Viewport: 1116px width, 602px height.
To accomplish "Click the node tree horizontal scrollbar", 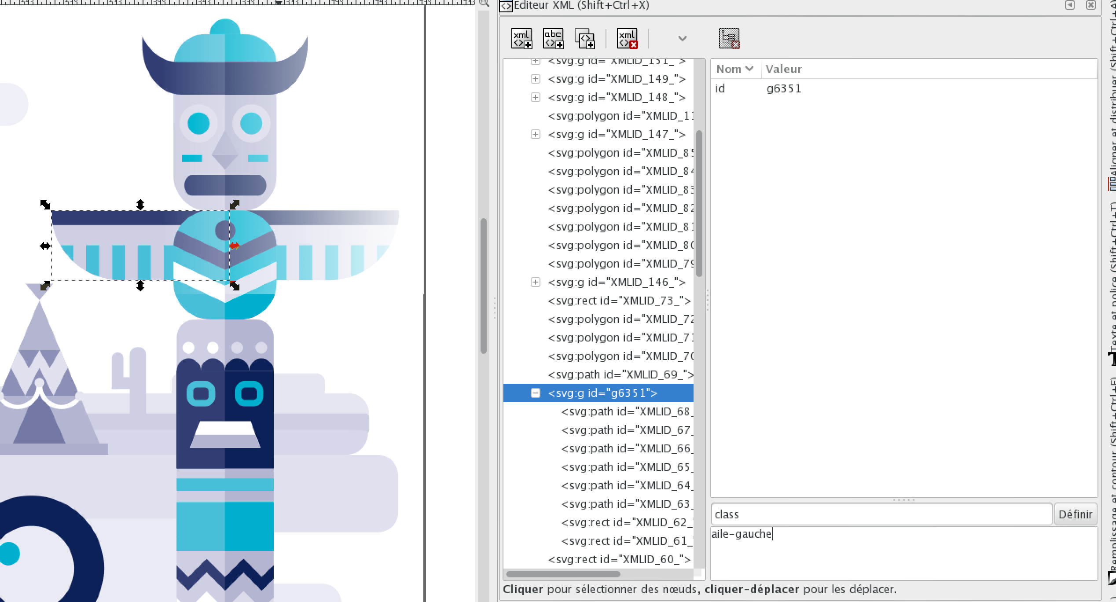I will click(x=563, y=574).
